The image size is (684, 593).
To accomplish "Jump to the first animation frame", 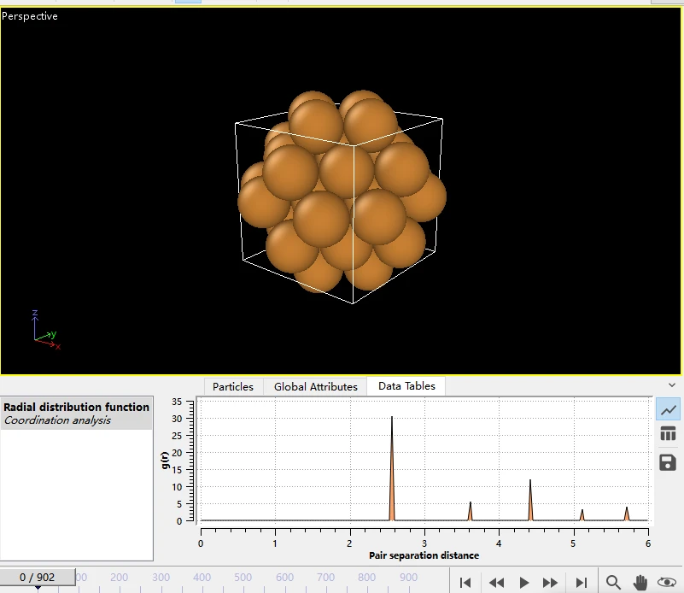I will coord(465,582).
